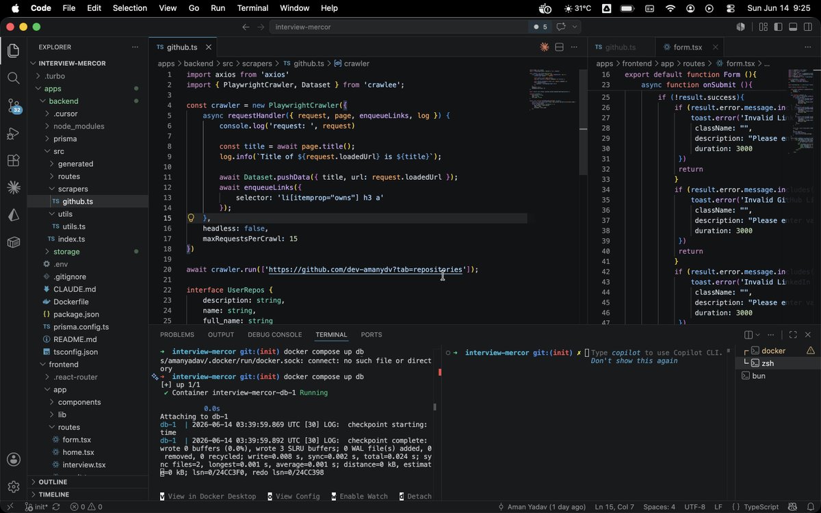Click Ln 15, Col 7 in status bar
Screen dimensions: 821x513
point(614,507)
